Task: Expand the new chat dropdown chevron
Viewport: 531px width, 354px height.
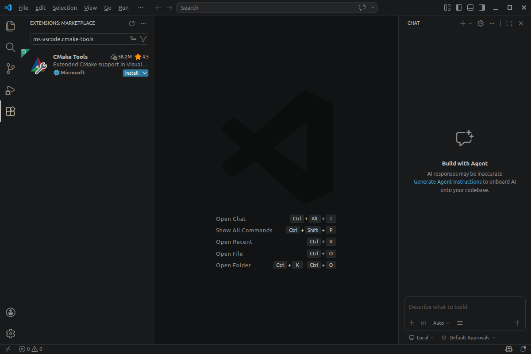Action: click(x=470, y=23)
